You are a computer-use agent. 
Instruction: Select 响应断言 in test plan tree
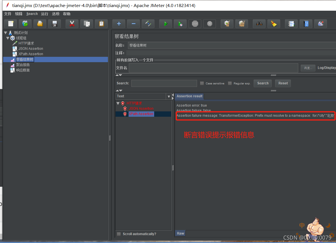point(23,70)
